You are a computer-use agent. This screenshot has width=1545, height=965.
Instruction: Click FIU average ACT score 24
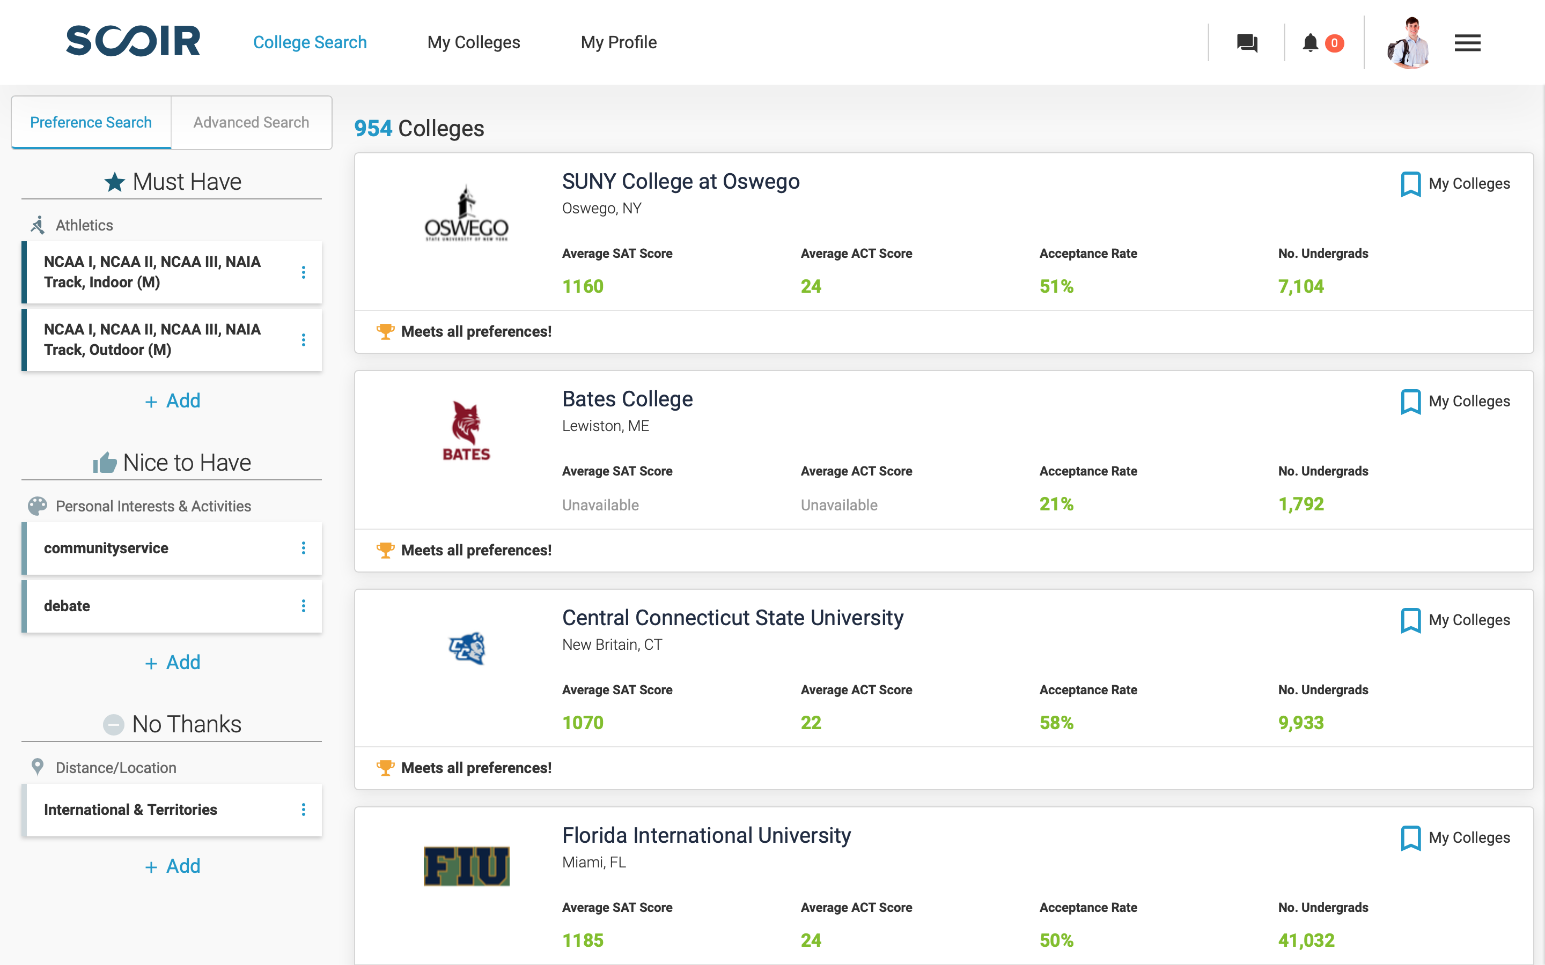pos(811,940)
